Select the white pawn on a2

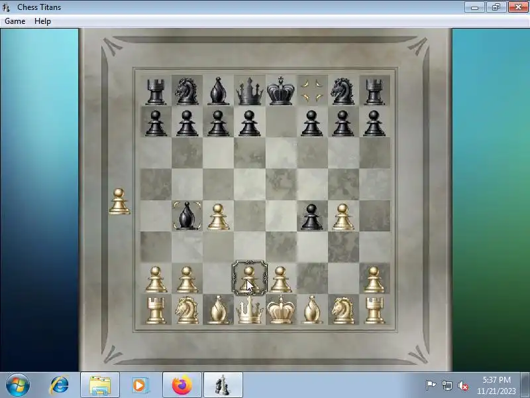(156, 279)
